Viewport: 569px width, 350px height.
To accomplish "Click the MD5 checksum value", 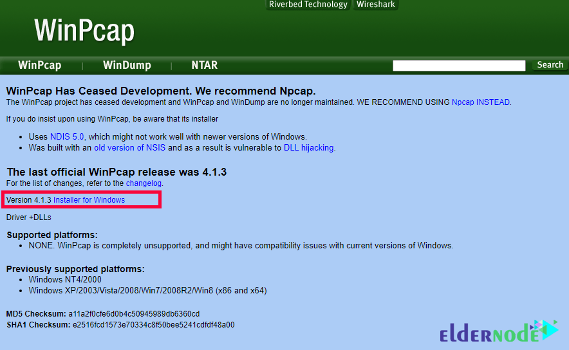I will [x=134, y=314].
